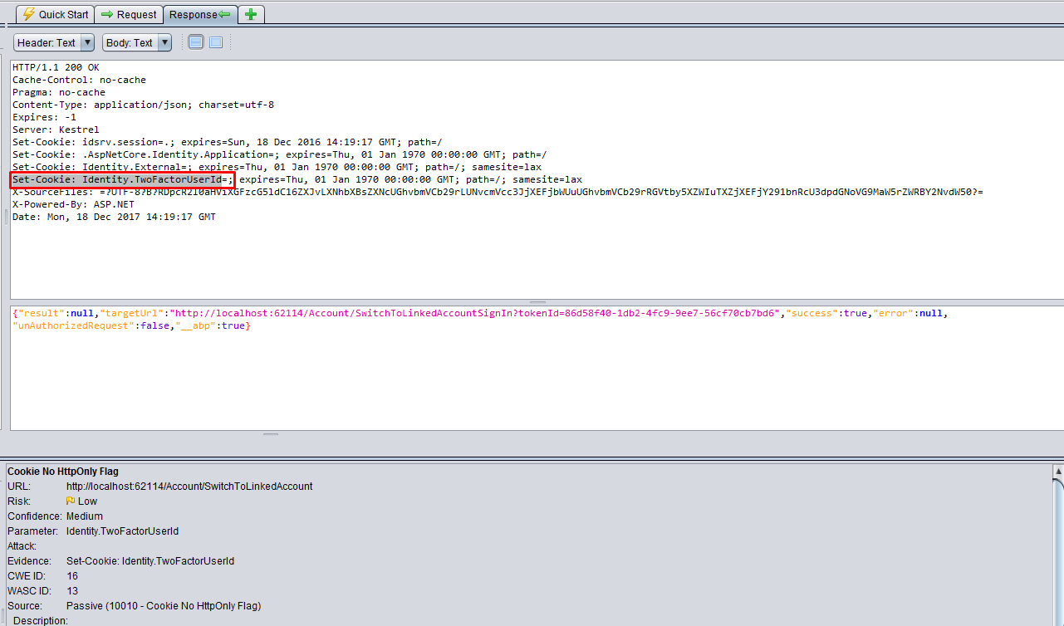Click the Cache-Control: no-cache header line
This screenshot has height=626, width=1064.
click(79, 80)
